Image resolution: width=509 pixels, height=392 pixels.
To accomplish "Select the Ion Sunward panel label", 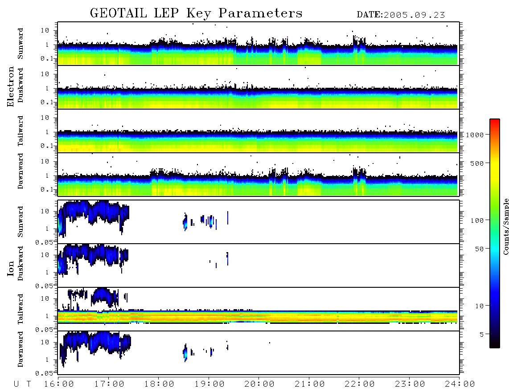I will tap(21, 221).
